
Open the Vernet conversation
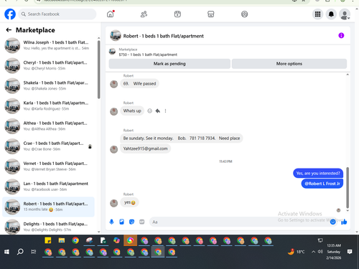(48, 166)
